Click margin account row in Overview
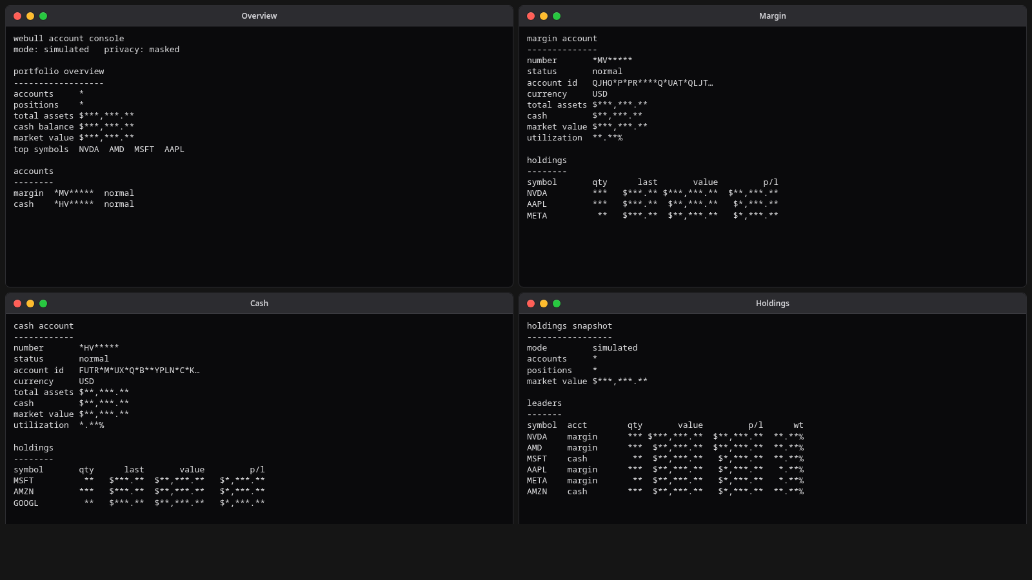Screen dimensions: 1032x580 [x=74, y=193]
